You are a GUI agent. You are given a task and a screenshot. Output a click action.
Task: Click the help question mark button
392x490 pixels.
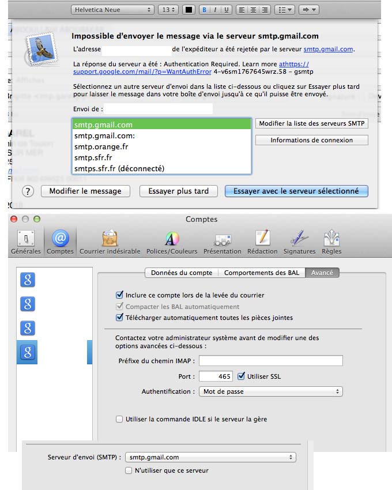[28, 191]
